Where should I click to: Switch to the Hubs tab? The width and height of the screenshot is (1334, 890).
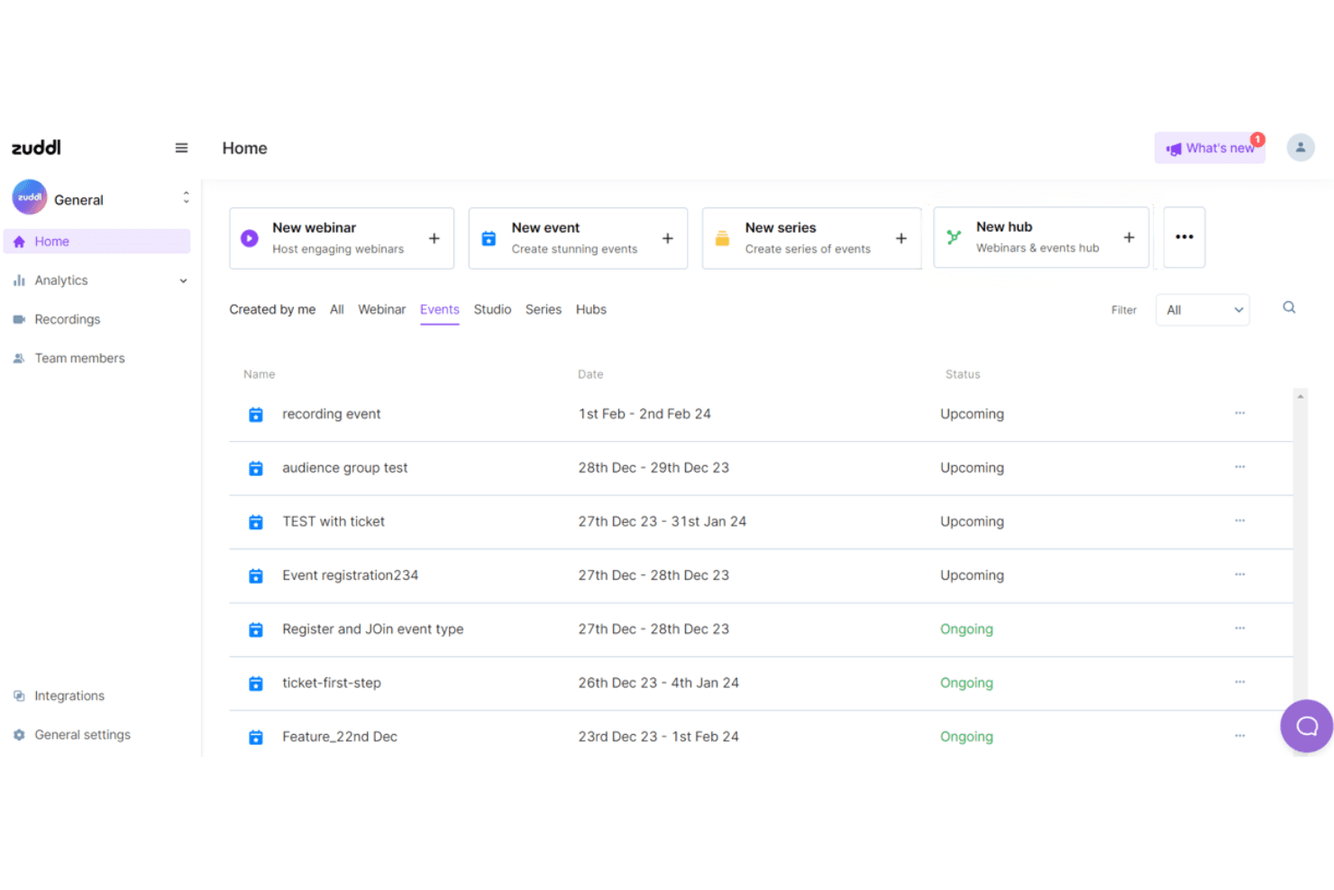591,309
